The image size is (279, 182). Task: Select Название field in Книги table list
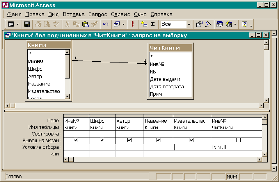click(39, 84)
